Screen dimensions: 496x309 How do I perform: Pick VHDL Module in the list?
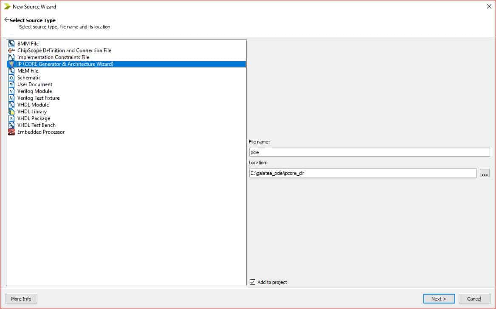(x=33, y=105)
